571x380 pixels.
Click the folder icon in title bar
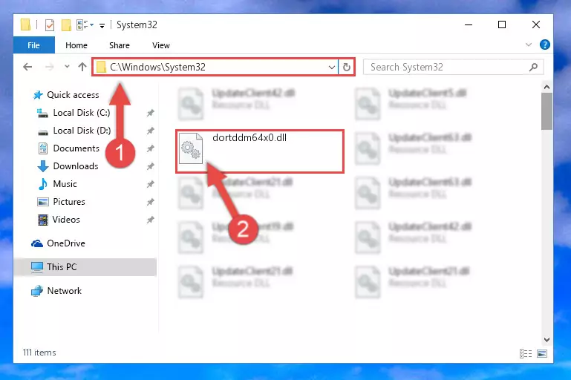(25, 24)
